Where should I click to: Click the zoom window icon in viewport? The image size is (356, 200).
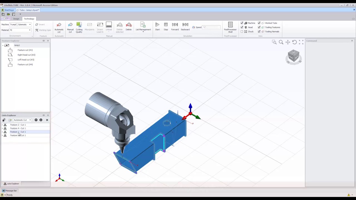click(x=274, y=42)
